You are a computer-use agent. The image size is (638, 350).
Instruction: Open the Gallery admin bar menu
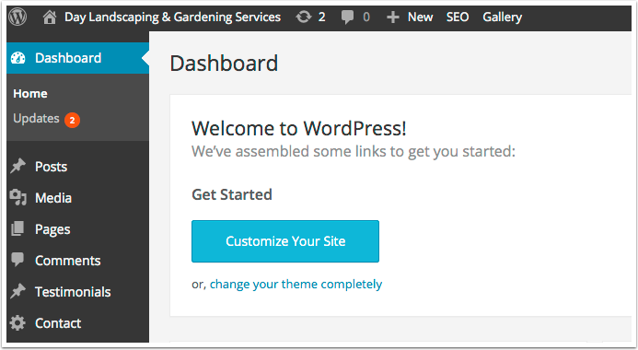(x=502, y=17)
